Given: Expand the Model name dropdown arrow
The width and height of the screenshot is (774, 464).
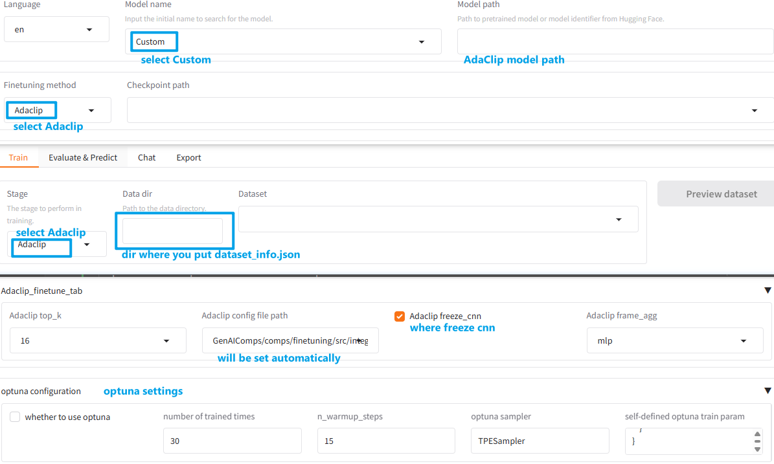Looking at the screenshot, I should click(422, 42).
